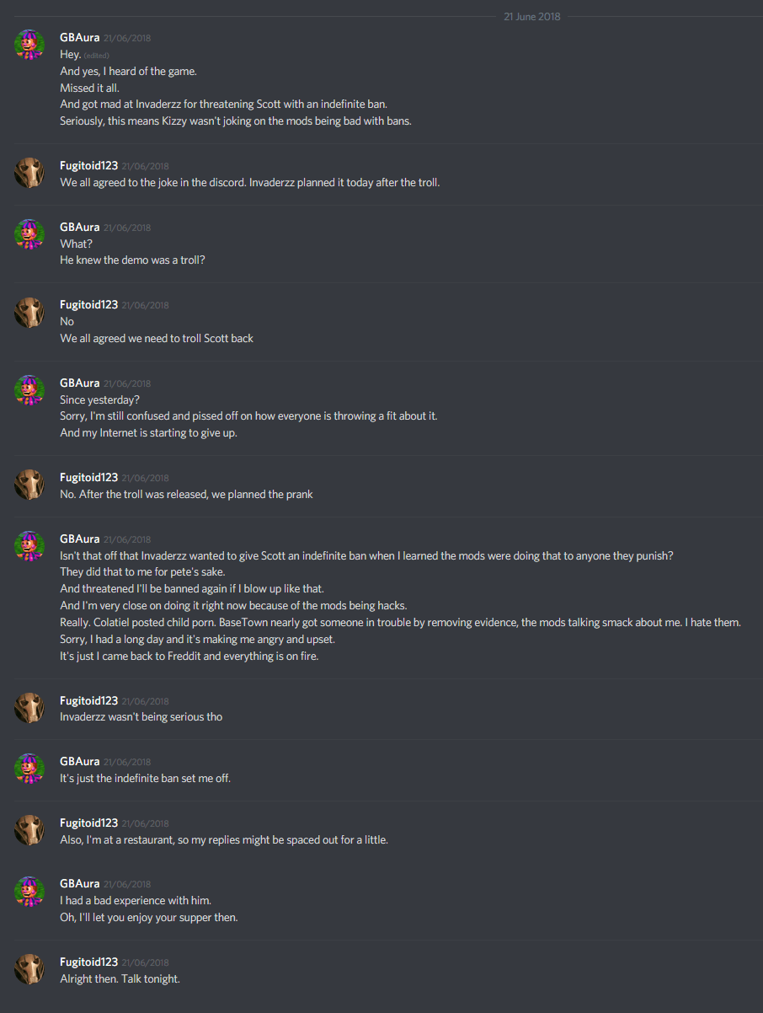Click the message "He knew the demo was a troll?"

132,260
